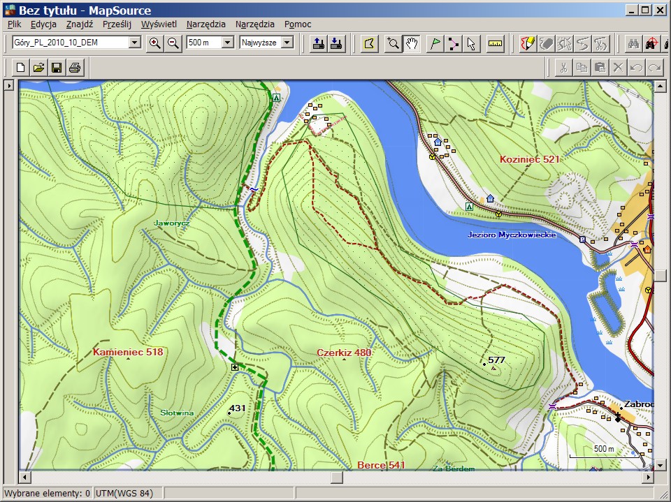Activate the Zoom tool with magnifier cursor

click(x=394, y=43)
